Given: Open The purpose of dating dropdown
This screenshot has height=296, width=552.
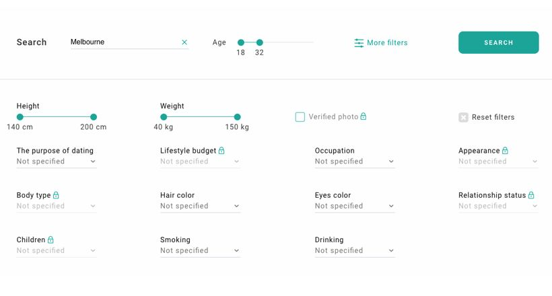Looking at the screenshot, I should [57, 161].
